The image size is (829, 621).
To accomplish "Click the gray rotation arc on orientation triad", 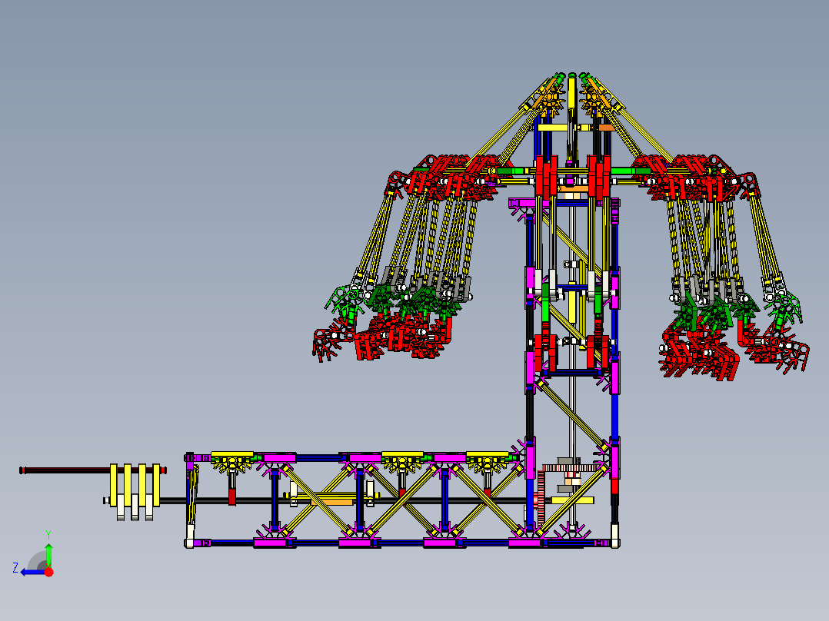I will tap(37, 561).
